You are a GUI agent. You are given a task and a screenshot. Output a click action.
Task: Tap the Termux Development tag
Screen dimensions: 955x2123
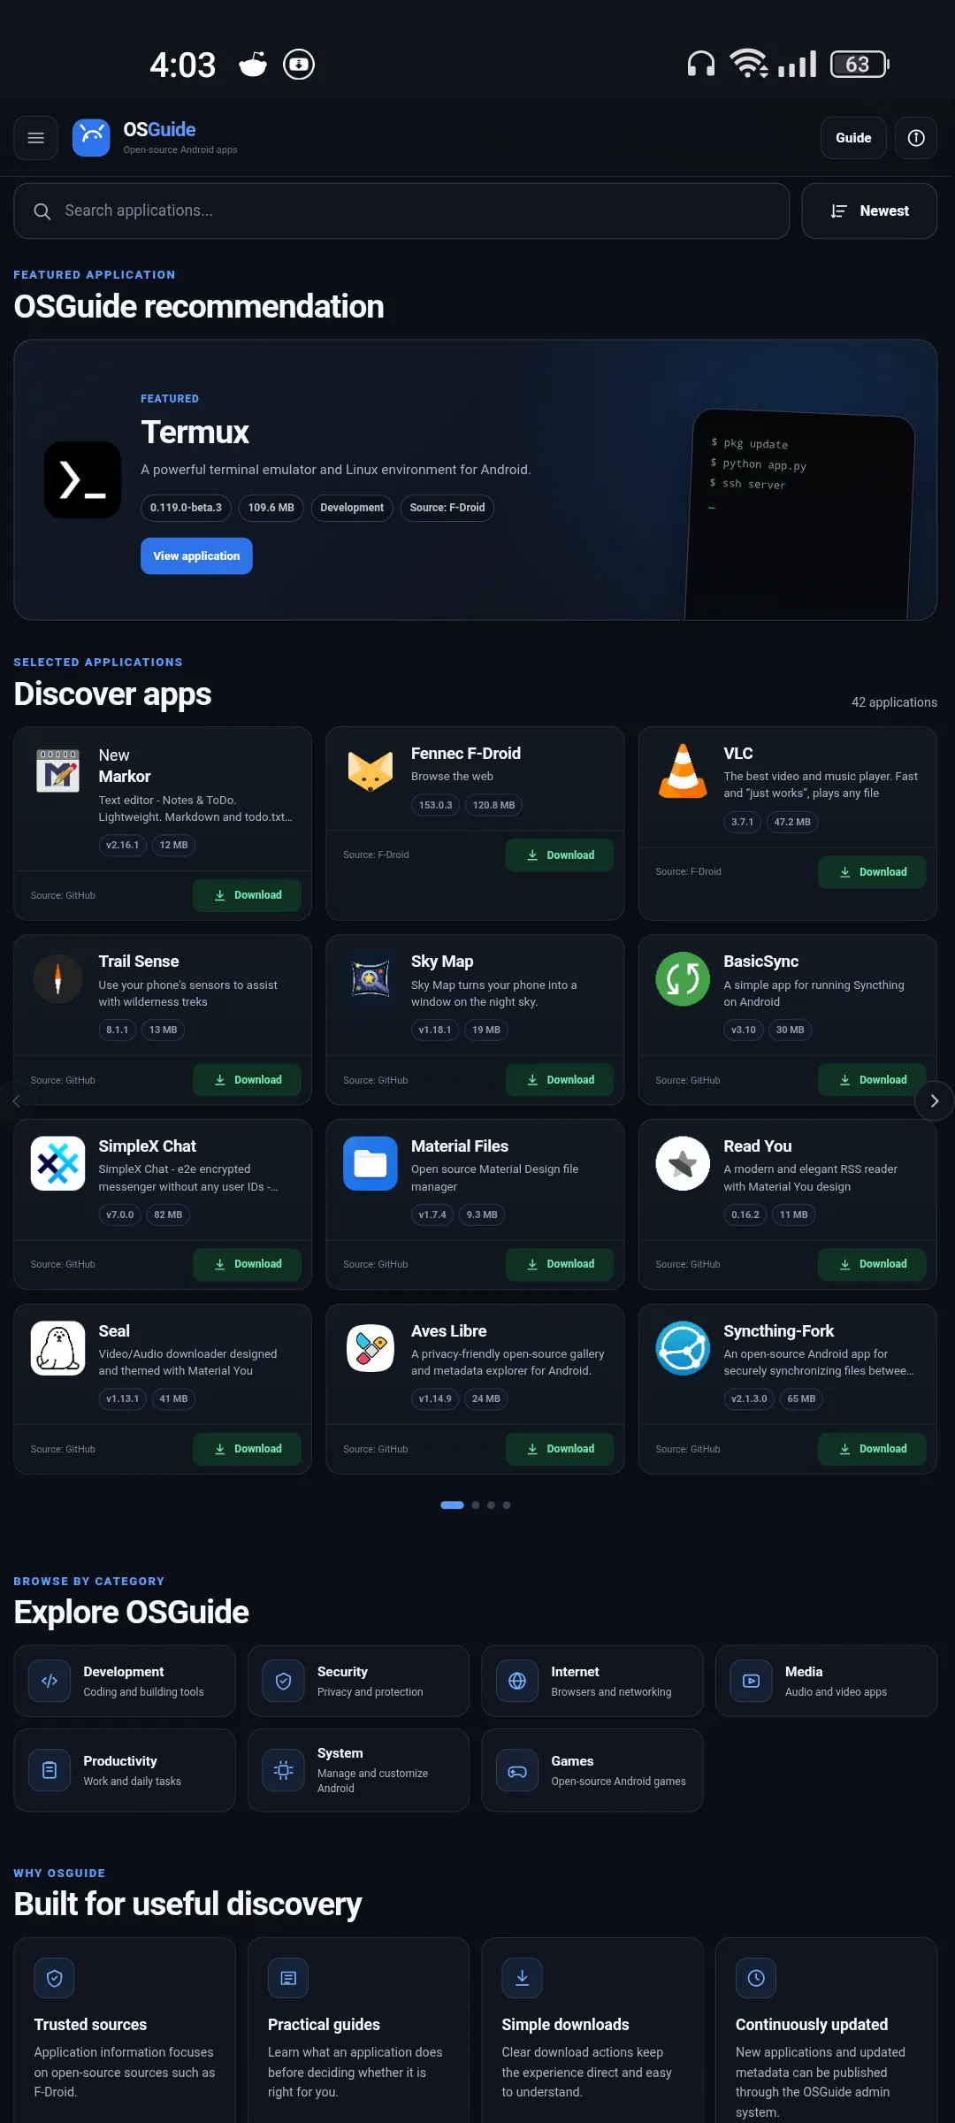click(x=352, y=508)
